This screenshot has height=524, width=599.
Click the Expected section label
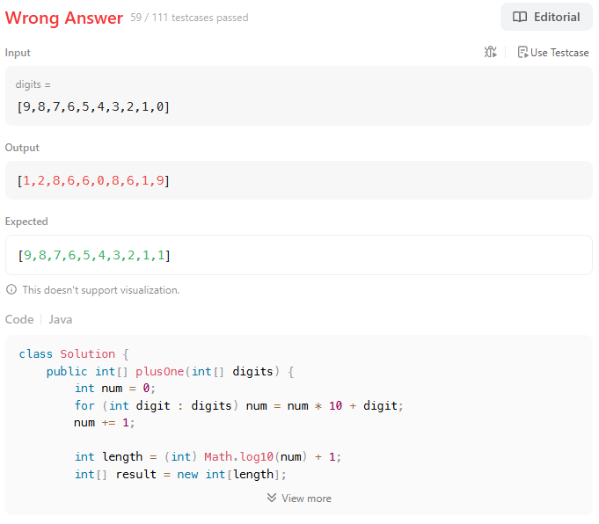26,222
